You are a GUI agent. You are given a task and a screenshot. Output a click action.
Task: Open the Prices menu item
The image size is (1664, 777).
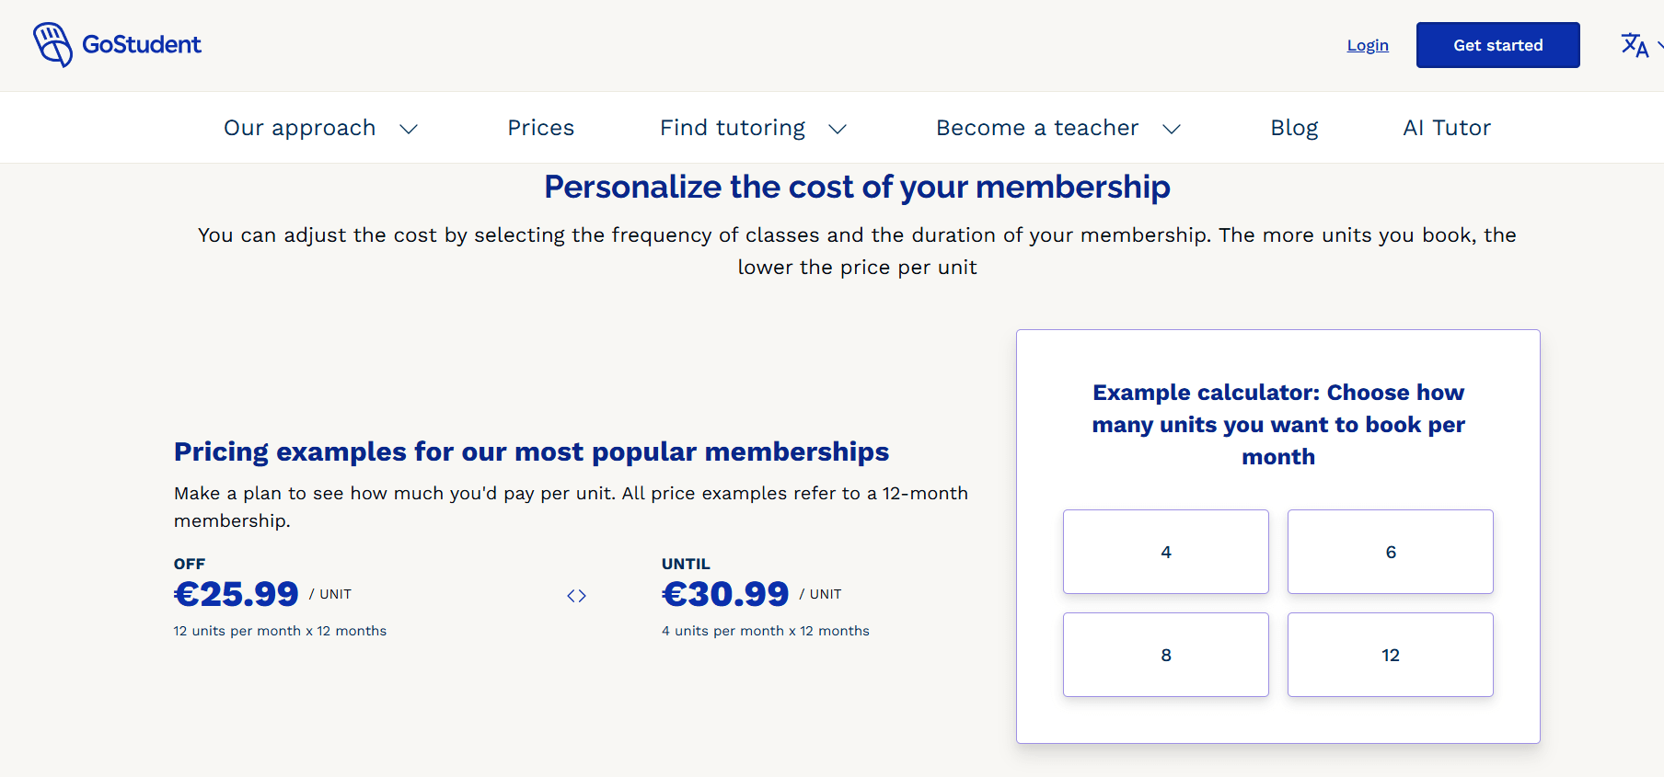tap(541, 128)
